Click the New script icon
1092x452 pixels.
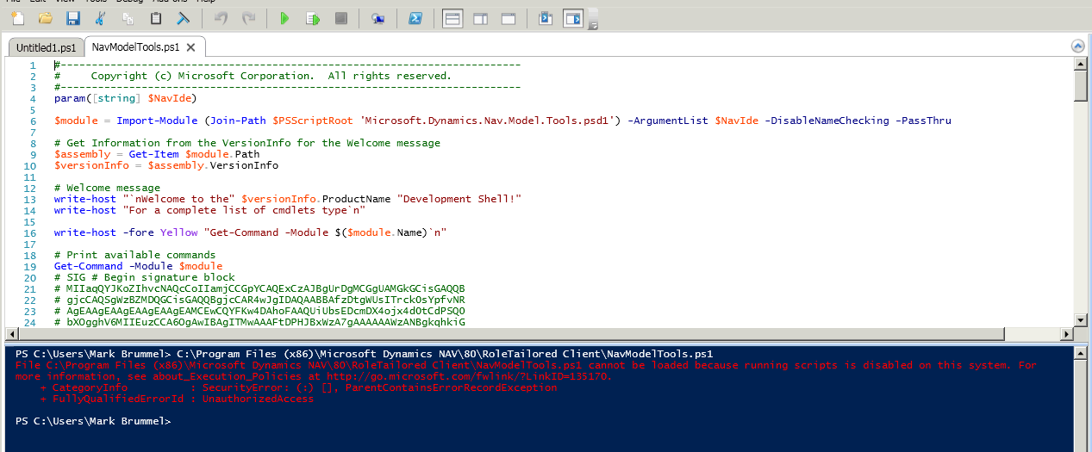click(18, 18)
